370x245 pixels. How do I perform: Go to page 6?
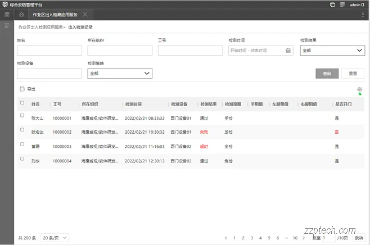(278, 238)
